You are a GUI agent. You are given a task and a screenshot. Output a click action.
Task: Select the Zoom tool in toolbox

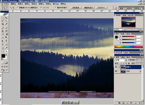click(x=6, y=51)
